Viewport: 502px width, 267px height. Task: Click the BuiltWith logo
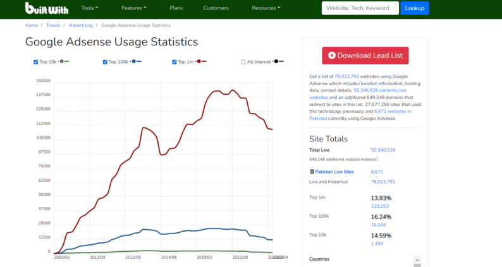click(x=47, y=8)
